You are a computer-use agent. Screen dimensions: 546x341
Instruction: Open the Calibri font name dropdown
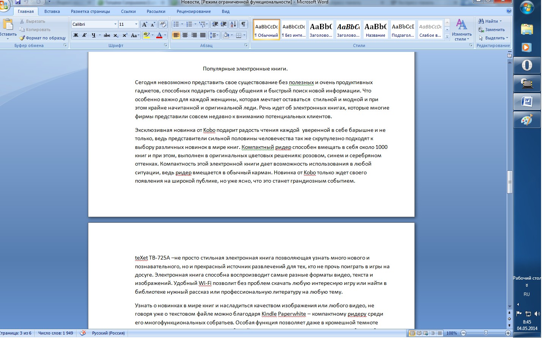coord(116,24)
